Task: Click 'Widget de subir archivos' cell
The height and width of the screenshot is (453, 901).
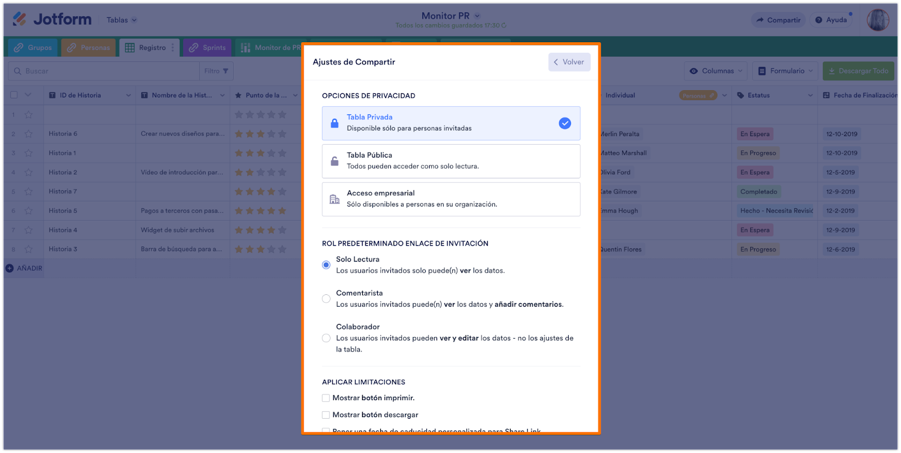Action: point(182,230)
